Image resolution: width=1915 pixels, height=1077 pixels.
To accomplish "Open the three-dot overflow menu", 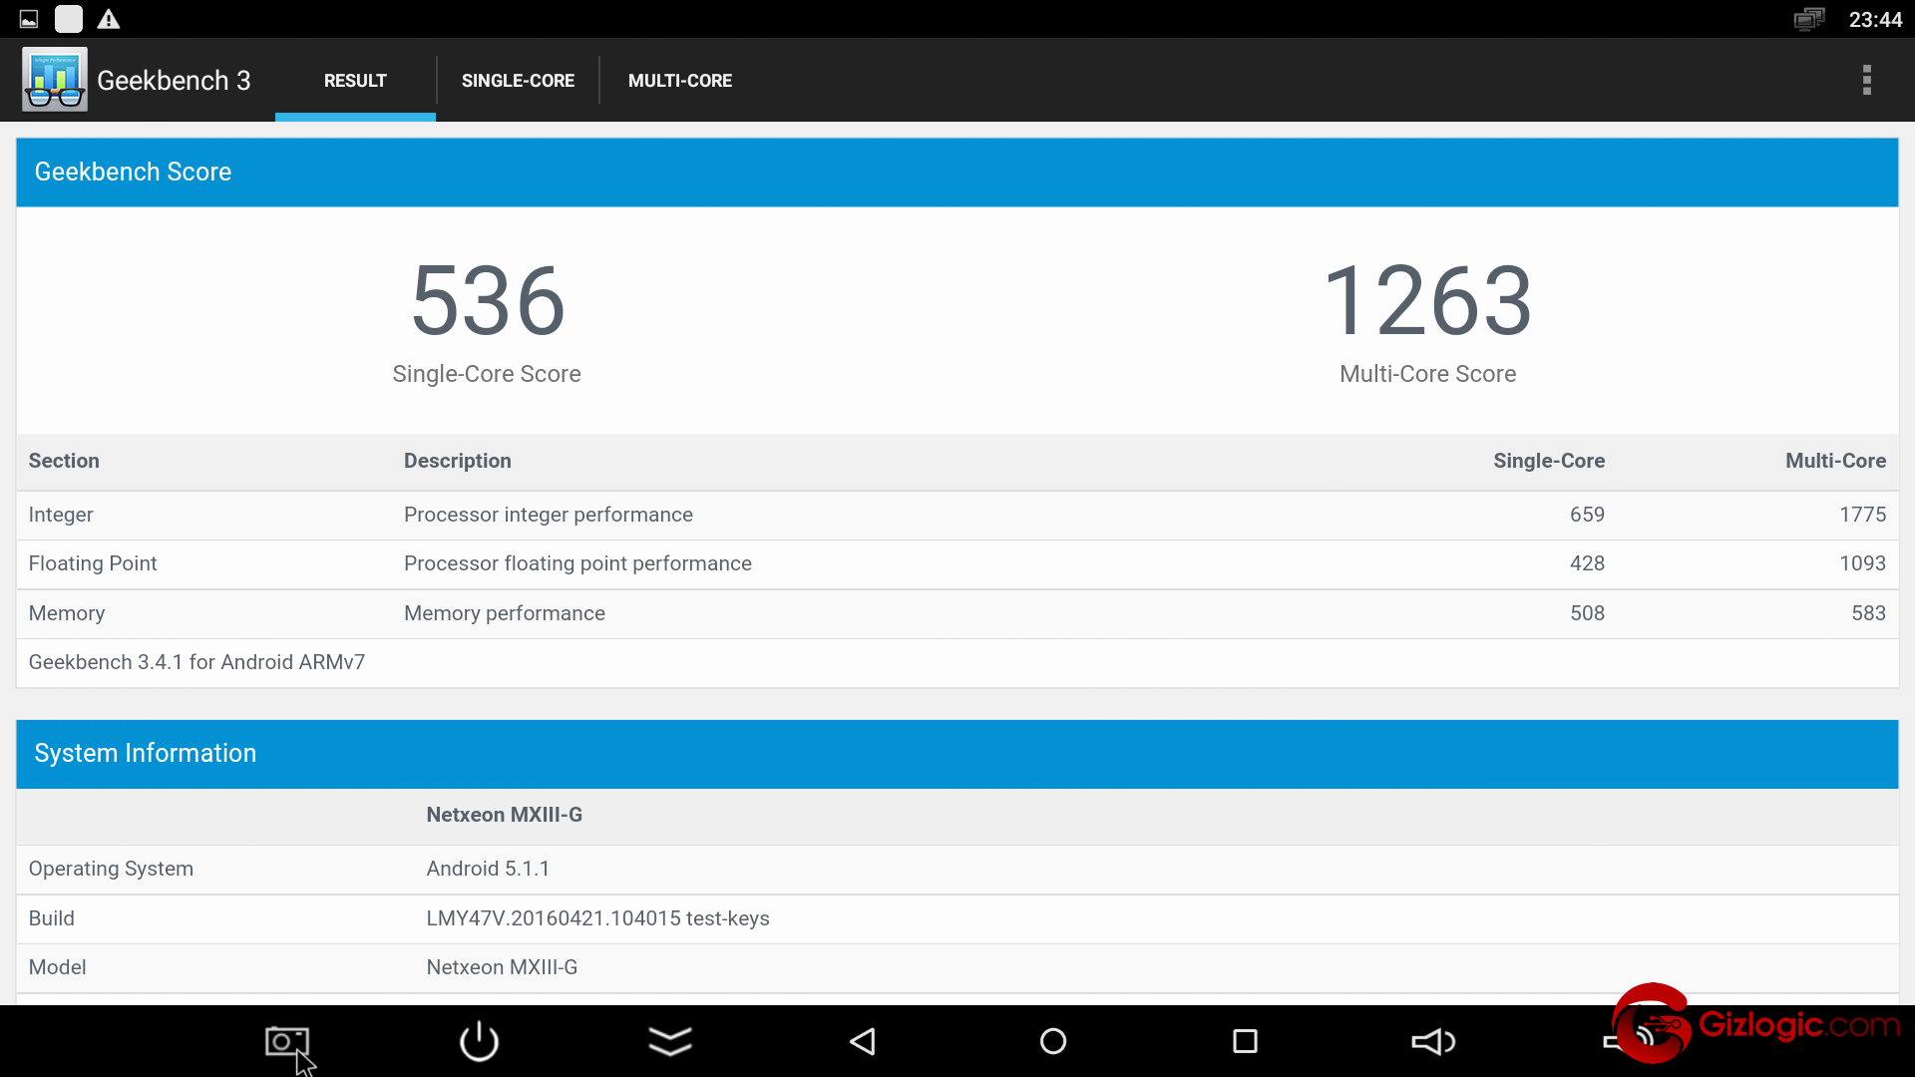I will tap(1866, 80).
